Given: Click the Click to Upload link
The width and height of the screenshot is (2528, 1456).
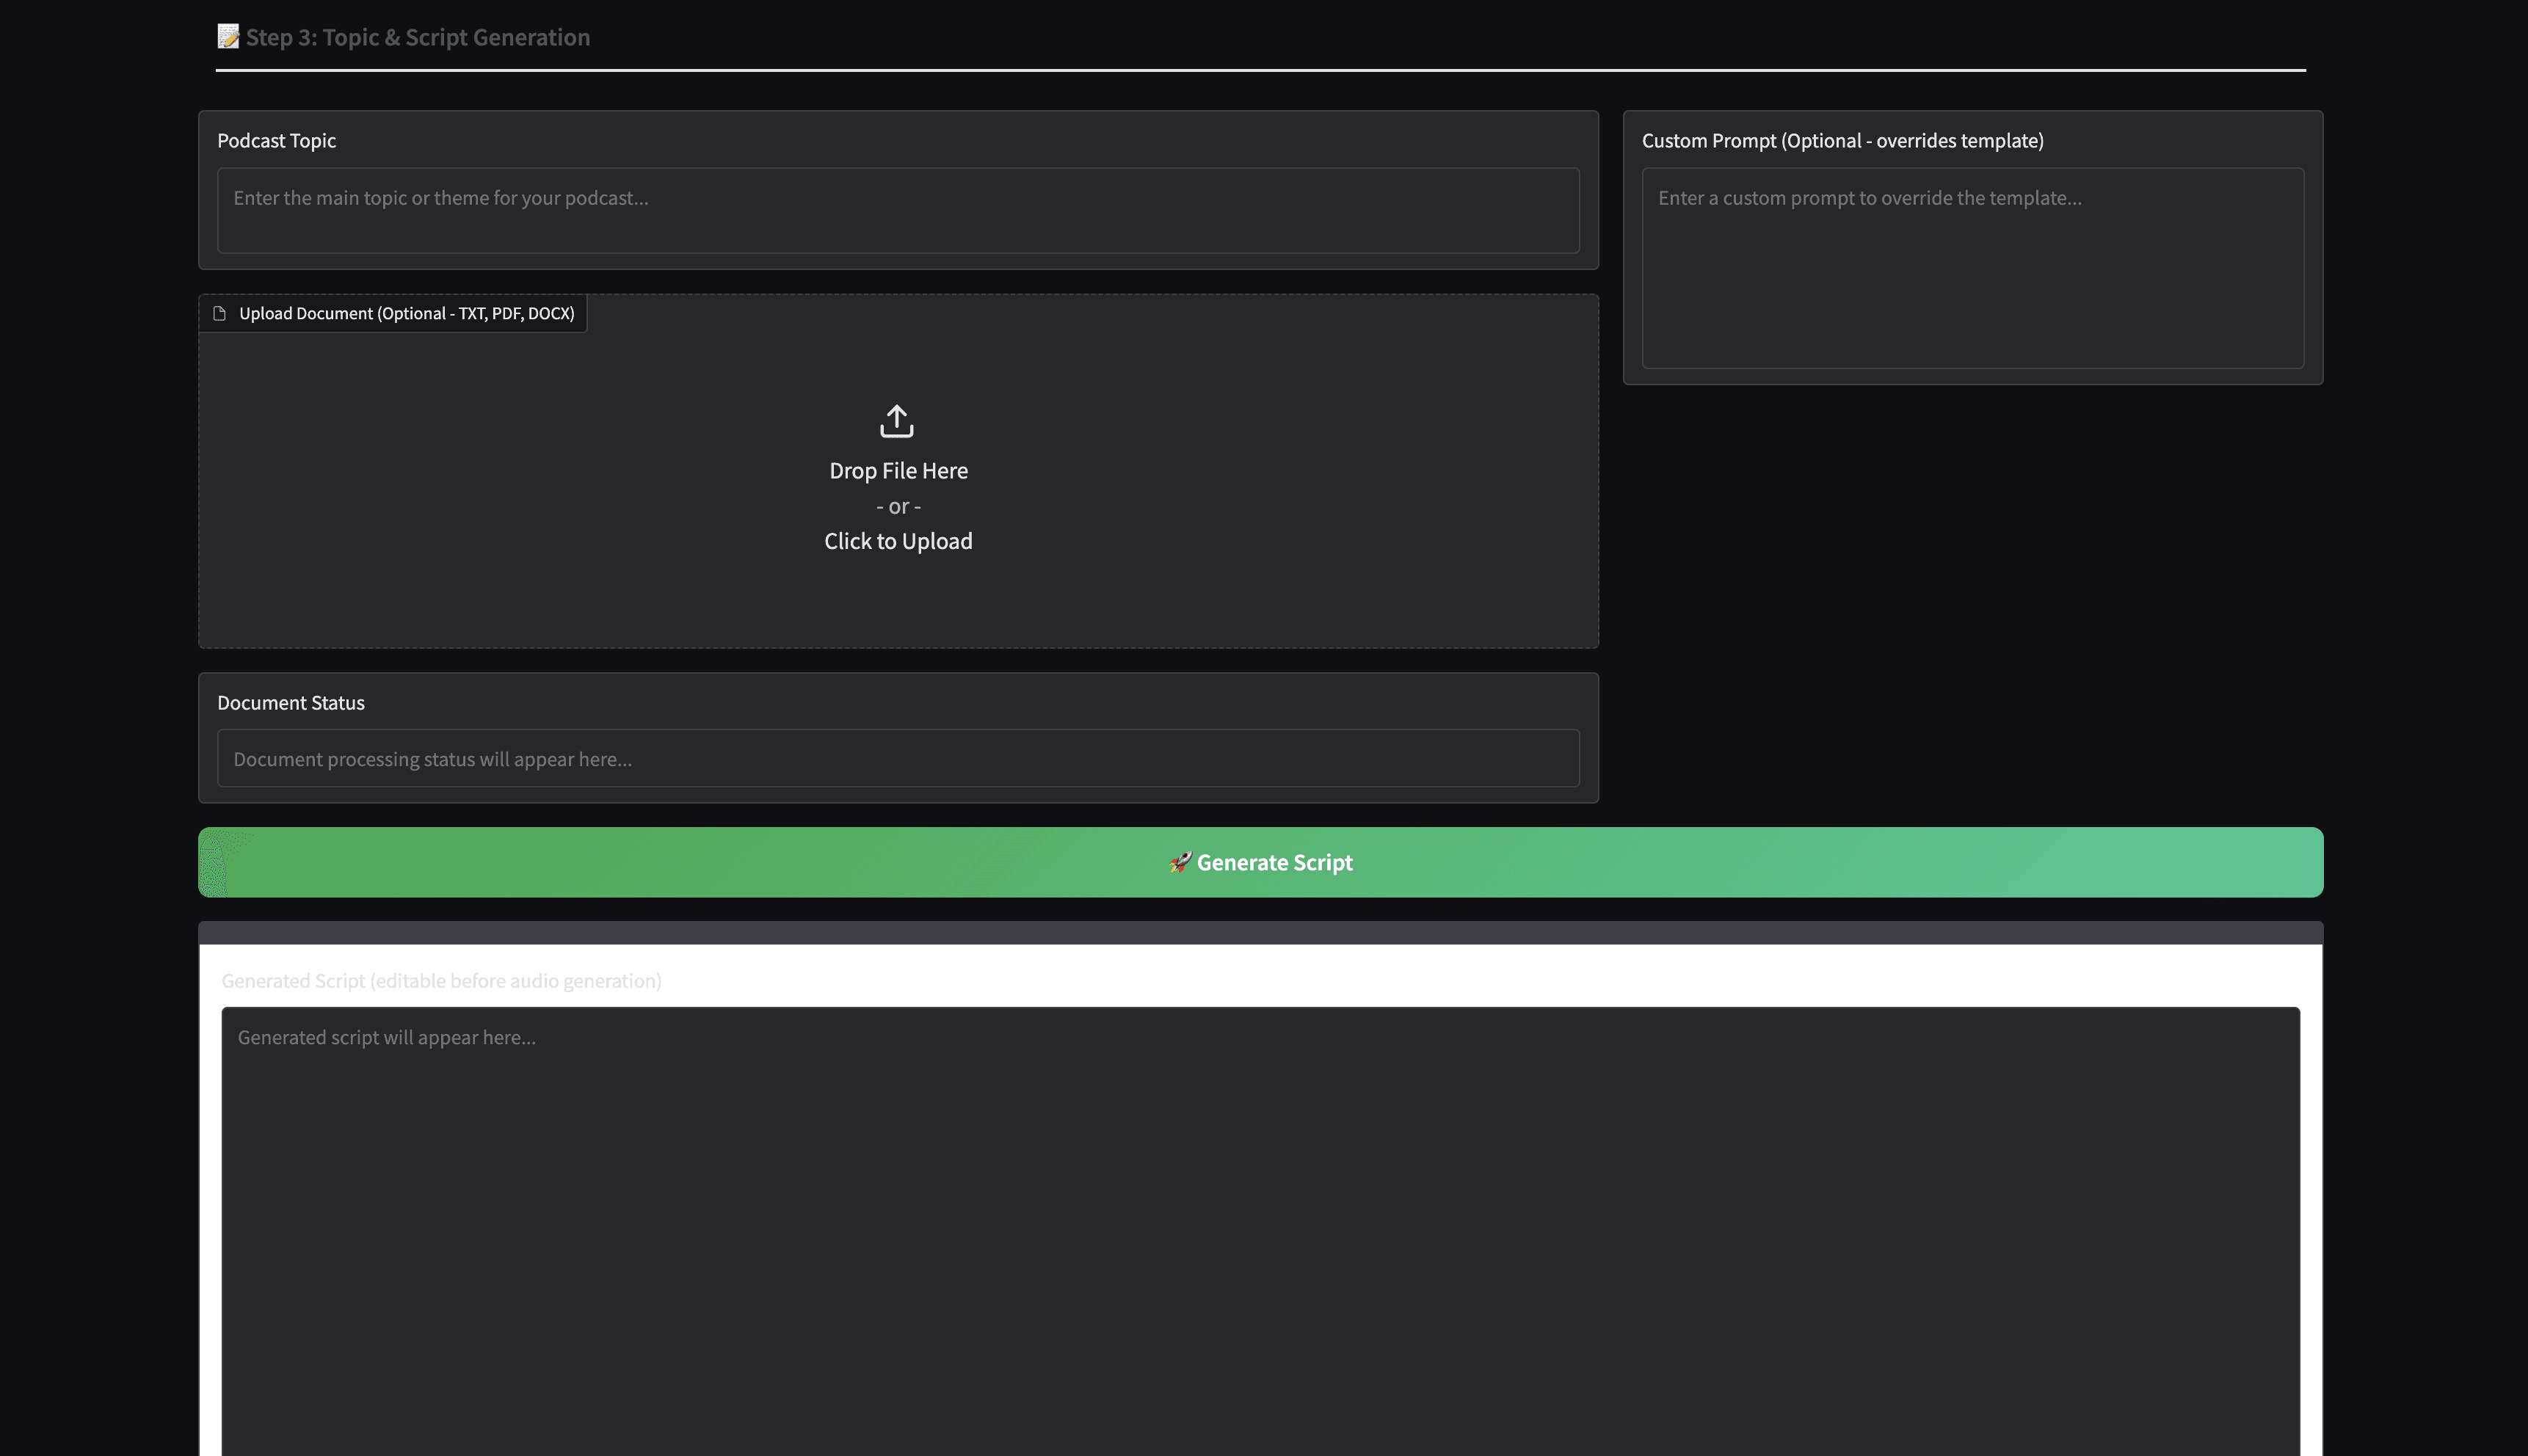Looking at the screenshot, I should (897, 541).
